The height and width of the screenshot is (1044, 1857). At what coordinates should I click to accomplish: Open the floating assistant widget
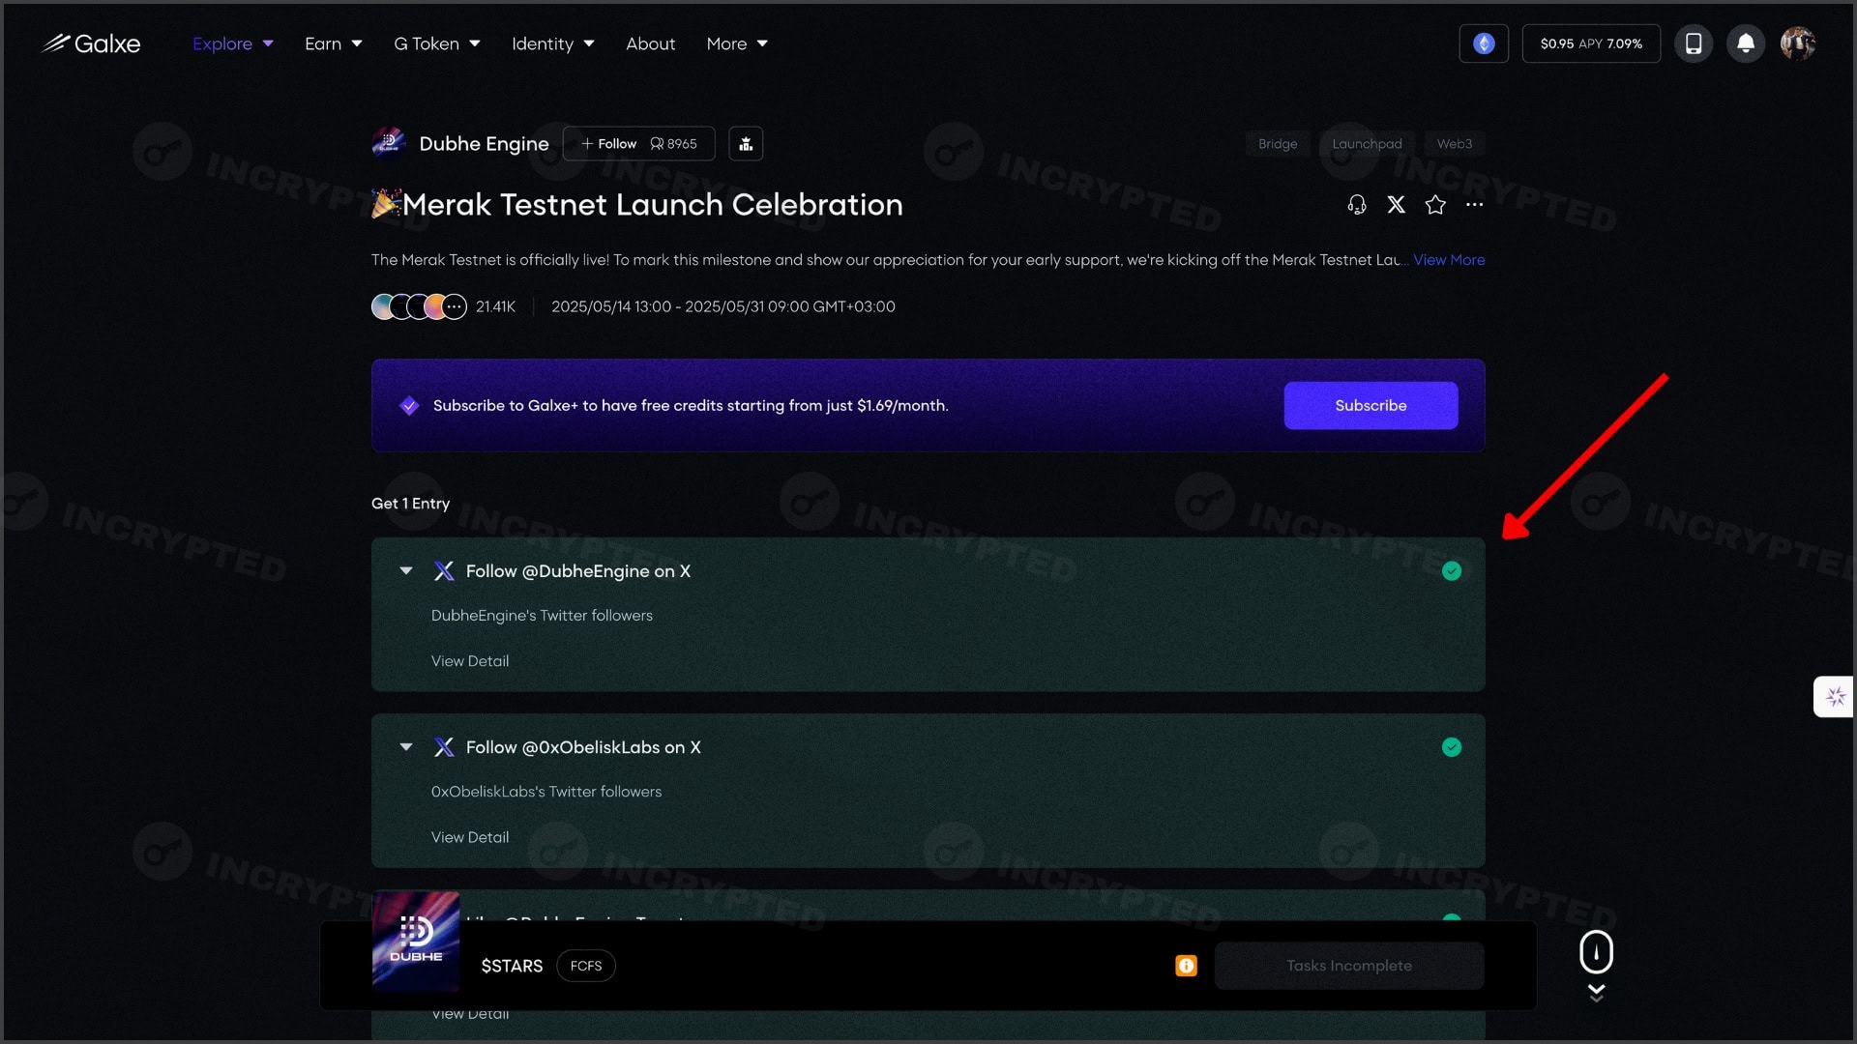[x=1835, y=696]
